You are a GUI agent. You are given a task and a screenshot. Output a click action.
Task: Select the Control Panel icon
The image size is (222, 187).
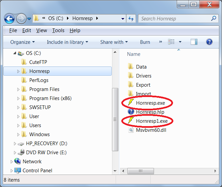[18, 171]
